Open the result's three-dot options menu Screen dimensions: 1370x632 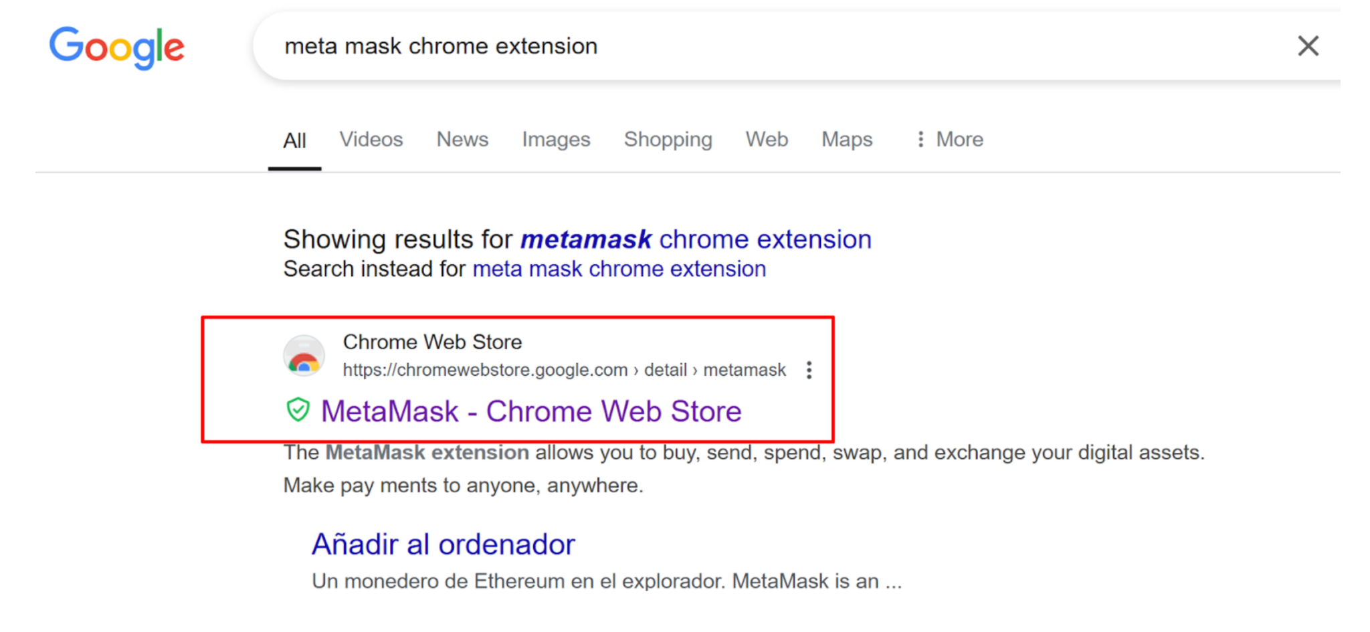tap(809, 370)
